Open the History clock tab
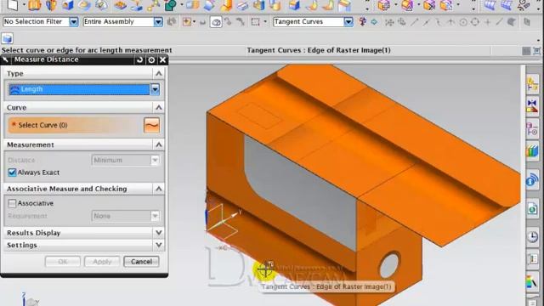This screenshot has width=544, height=306. [532, 237]
